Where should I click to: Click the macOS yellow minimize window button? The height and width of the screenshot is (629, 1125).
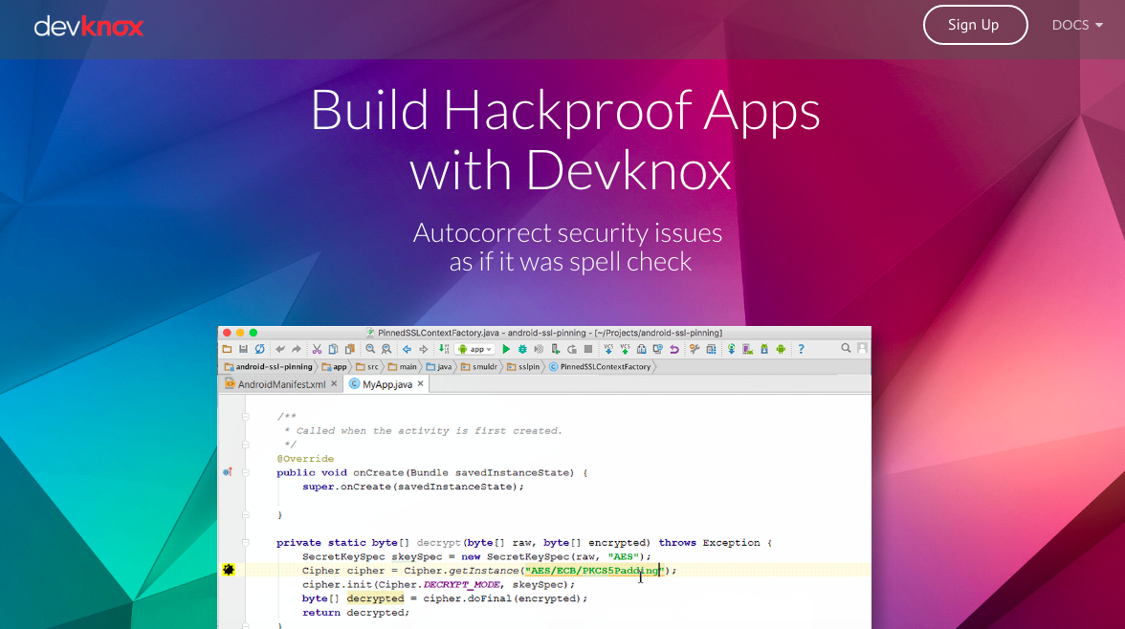[x=240, y=333]
